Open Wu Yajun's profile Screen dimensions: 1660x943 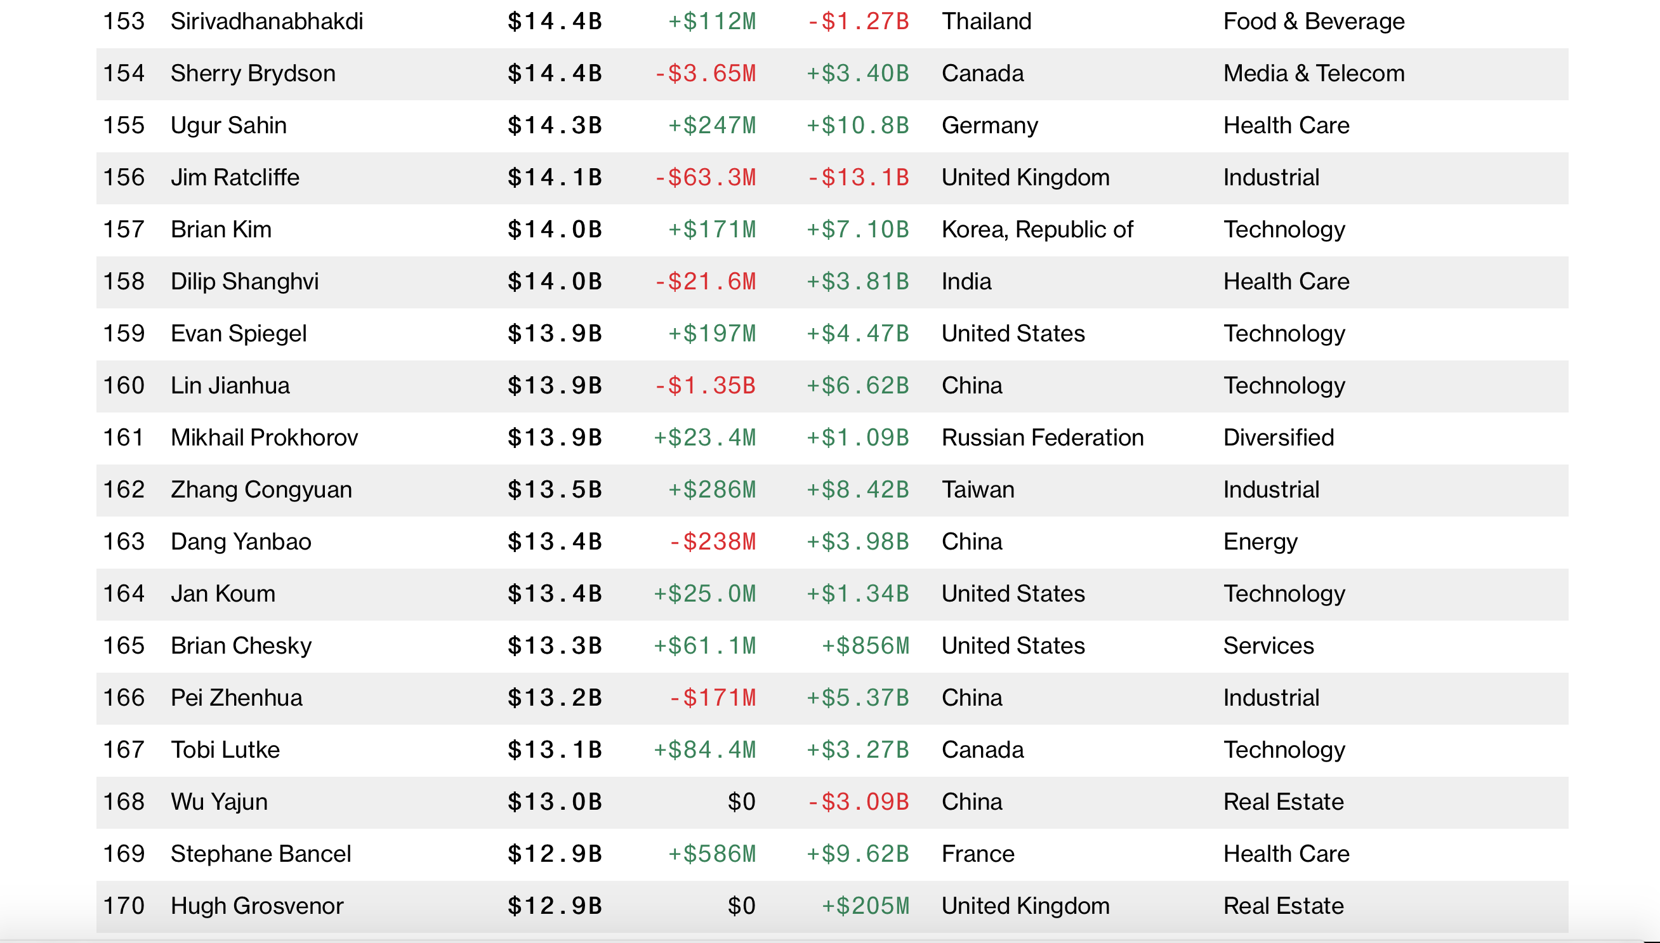[x=219, y=802]
